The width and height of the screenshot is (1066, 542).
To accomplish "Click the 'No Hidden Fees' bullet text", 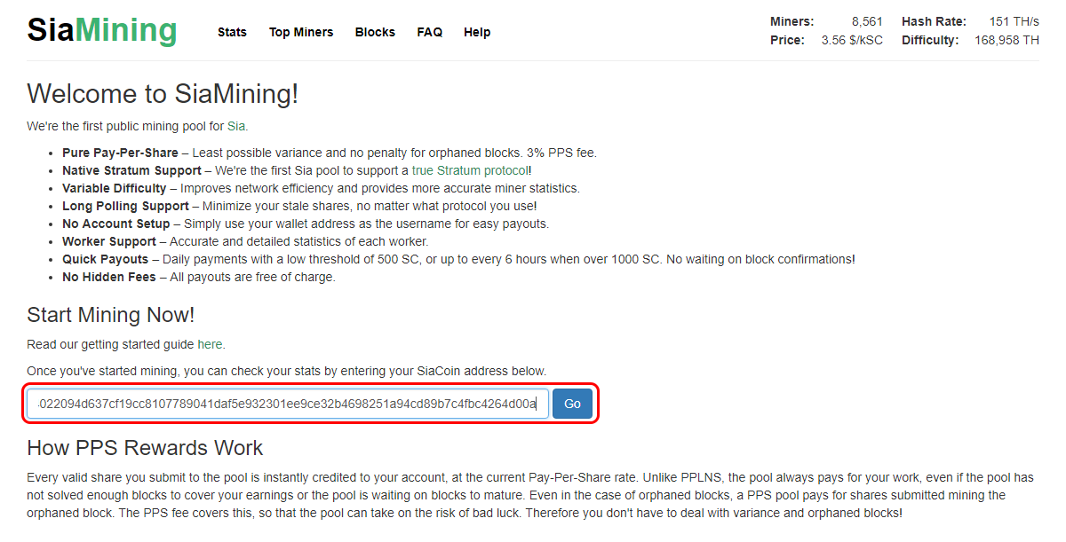I will [108, 277].
